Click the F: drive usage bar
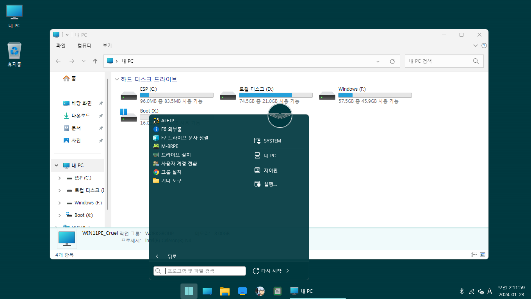 (x=375, y=95)
